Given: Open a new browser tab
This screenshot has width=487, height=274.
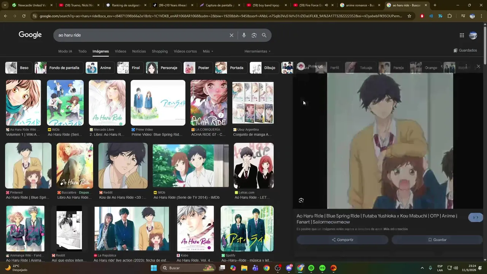Looking at the screenshot, I should (x=435, y=5).
